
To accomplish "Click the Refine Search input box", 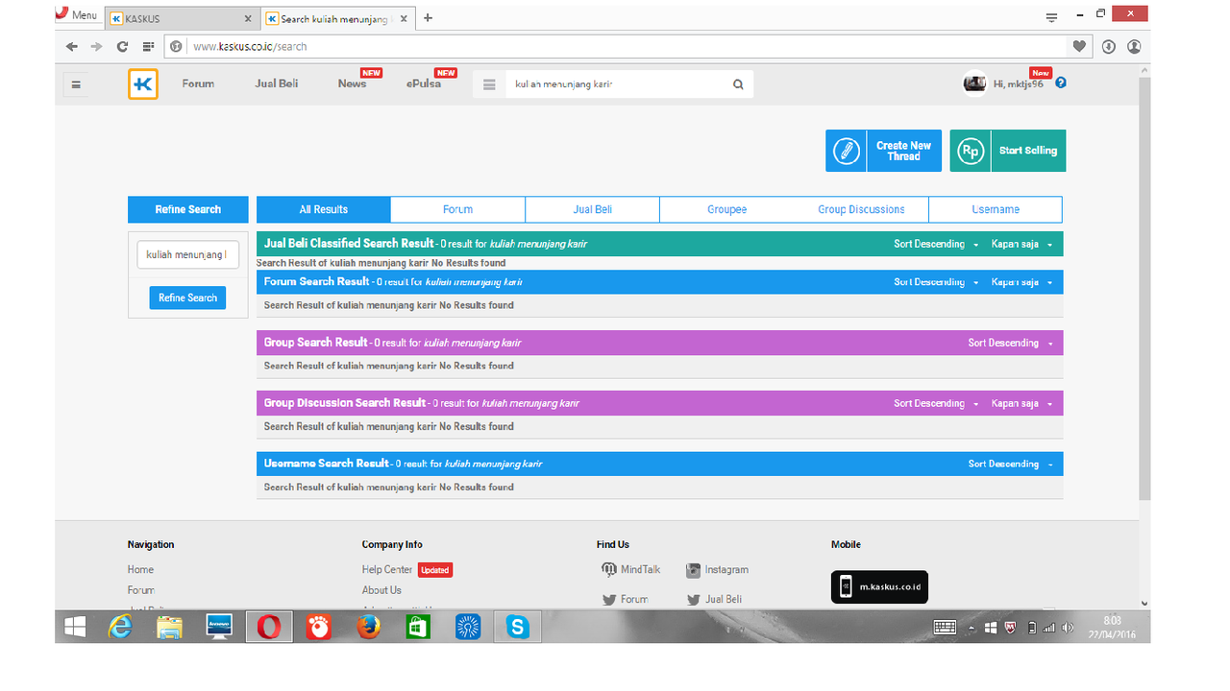I will click(x=187, y=255).
